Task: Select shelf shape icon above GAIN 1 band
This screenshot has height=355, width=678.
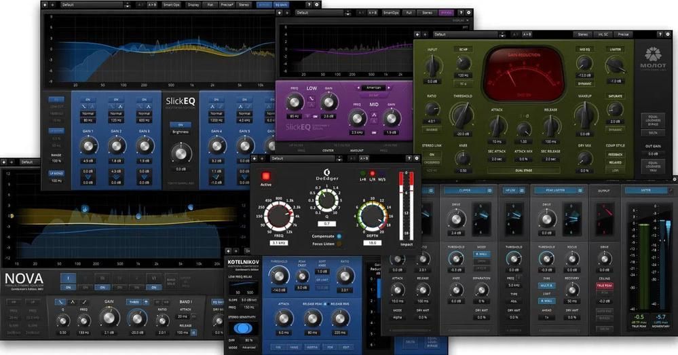Action: pos(84,106)
